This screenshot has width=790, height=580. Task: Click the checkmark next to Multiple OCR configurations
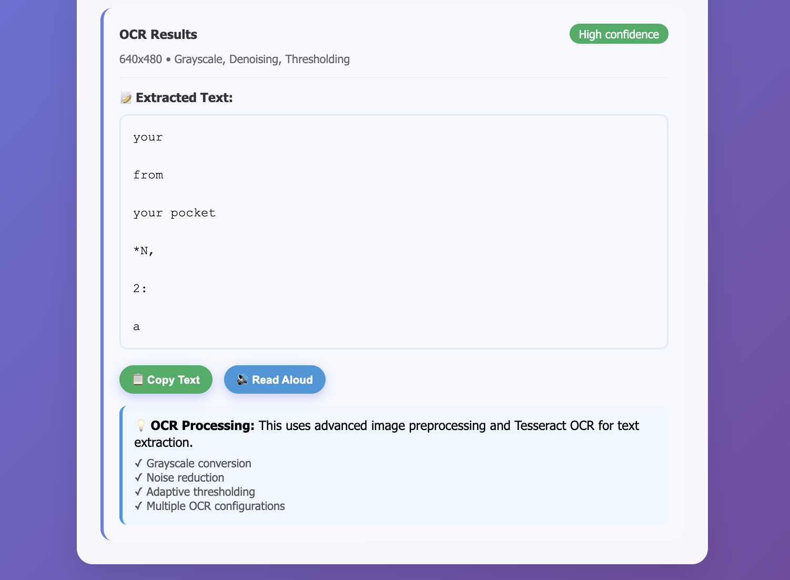point(138,506)
